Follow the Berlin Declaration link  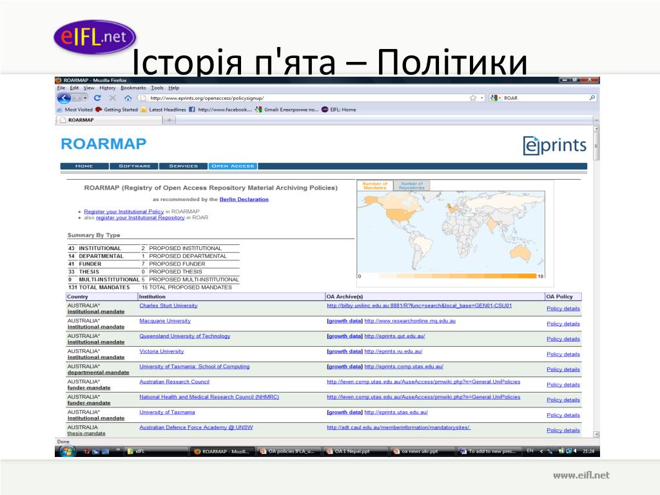click(x=244, y=200)
